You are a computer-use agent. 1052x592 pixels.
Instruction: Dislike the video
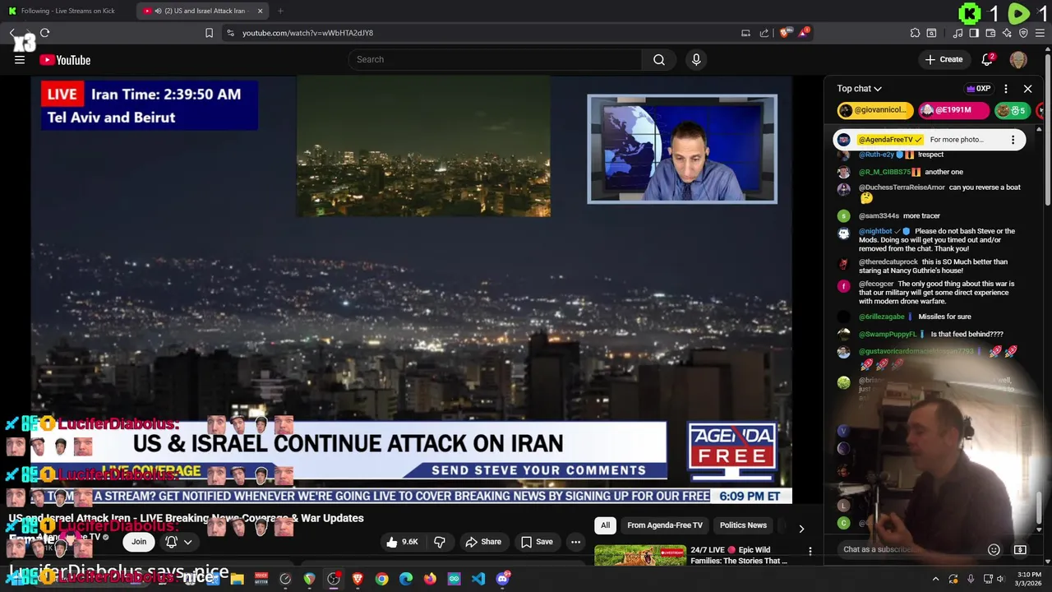pos(440,542)
